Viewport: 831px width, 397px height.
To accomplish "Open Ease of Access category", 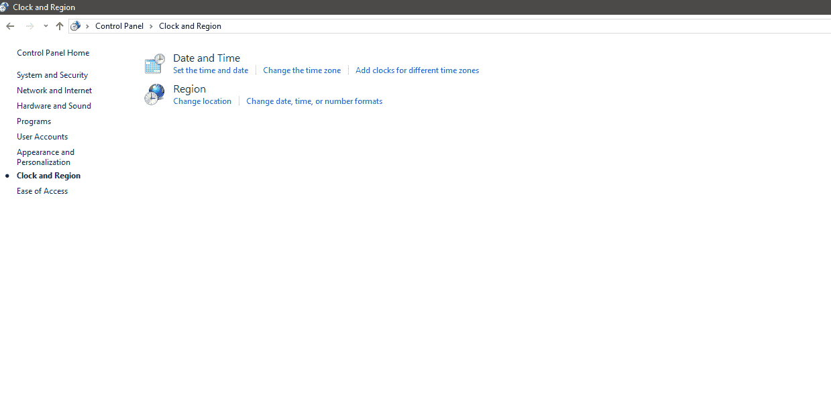I will pyautogui.click(x=42, y=191).
